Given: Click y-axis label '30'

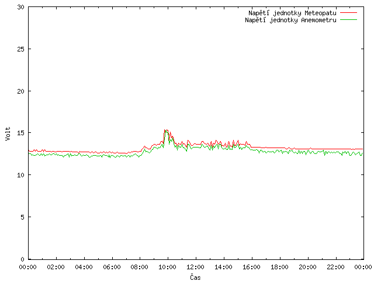Looking at the screenshot, I should 21,7.
